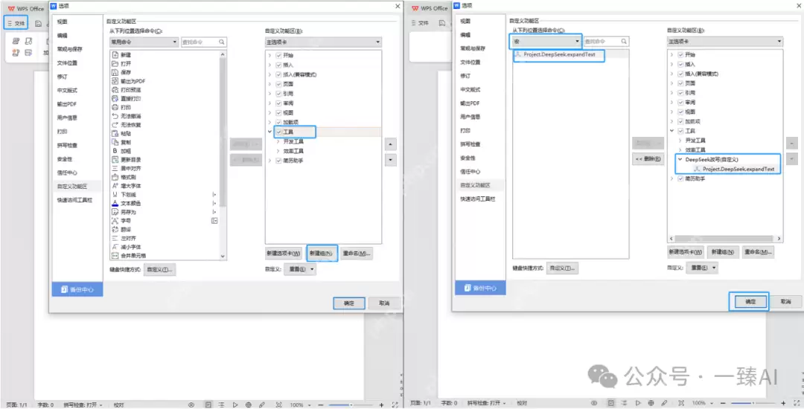Open the 常用命令 command source dropdown
804x409 pixels.
174,42
